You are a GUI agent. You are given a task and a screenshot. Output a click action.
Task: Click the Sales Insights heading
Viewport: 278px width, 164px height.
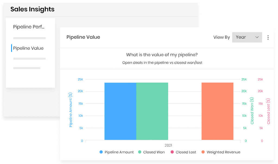[32, 9]
